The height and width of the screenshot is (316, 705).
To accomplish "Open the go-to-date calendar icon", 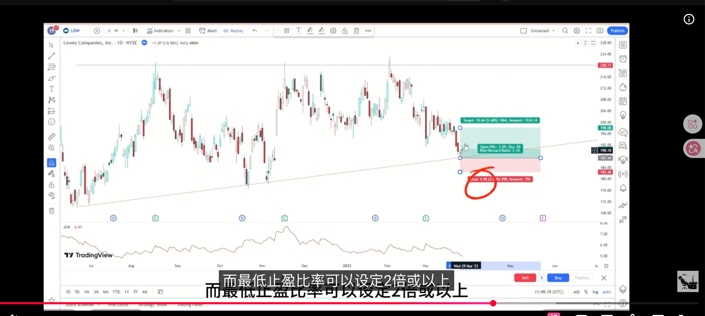I will click(160, 292).
